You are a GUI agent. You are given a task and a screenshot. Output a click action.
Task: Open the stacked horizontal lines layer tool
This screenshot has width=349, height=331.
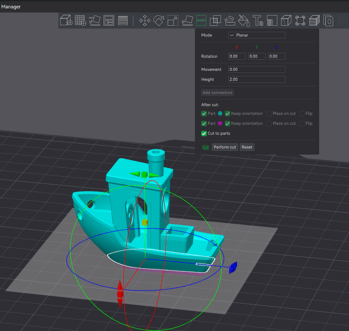tap(123, 21)
